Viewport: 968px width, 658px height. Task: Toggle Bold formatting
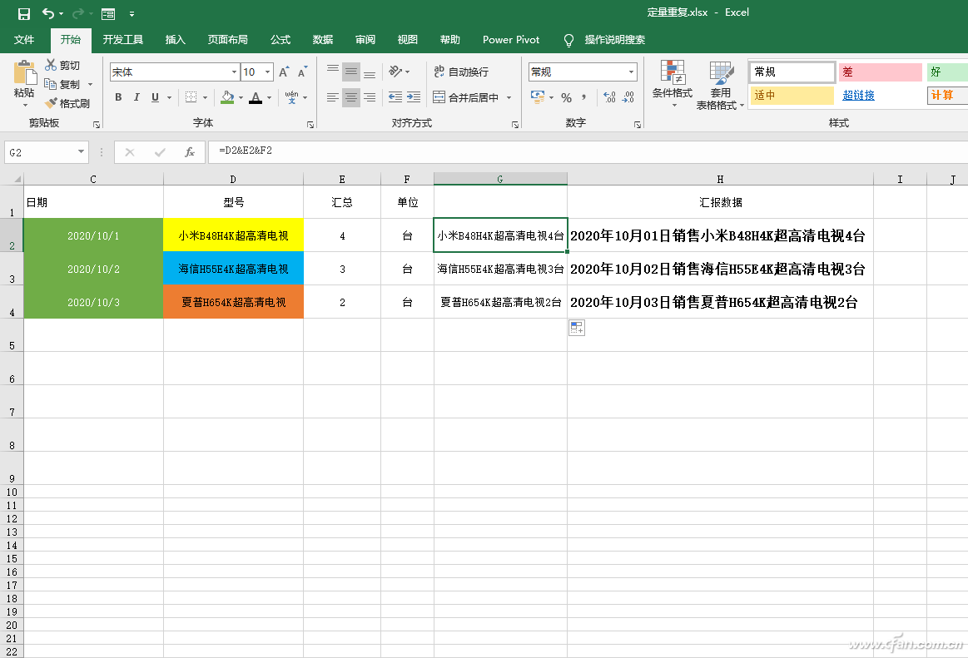[x=118, y=96]
